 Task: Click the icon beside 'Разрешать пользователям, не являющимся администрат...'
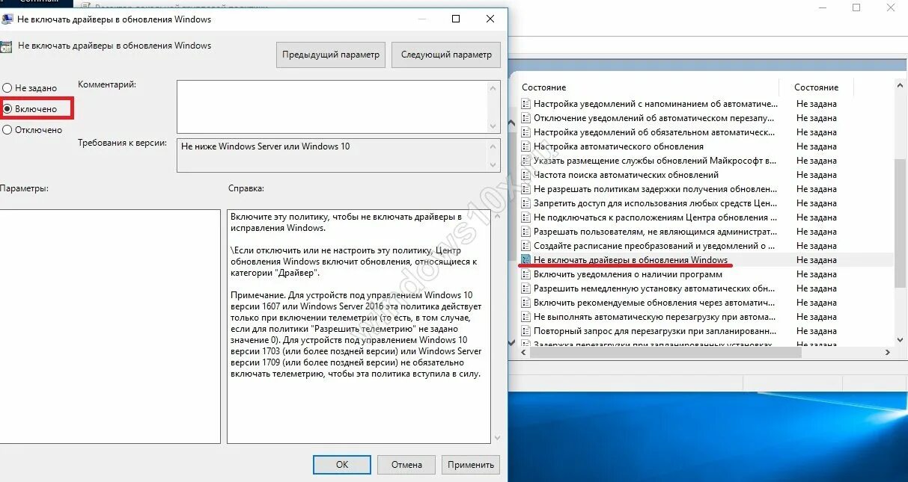click(x=525, y=232)
